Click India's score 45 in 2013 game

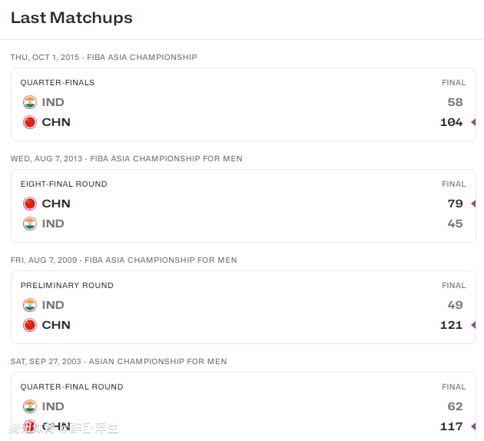[455, 224]
